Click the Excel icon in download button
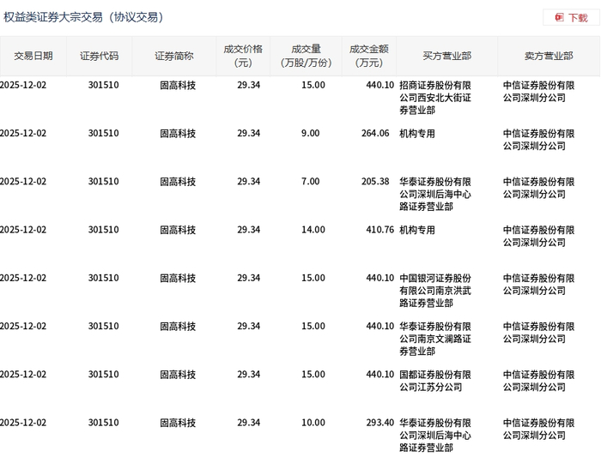 [x=559, y=18]
